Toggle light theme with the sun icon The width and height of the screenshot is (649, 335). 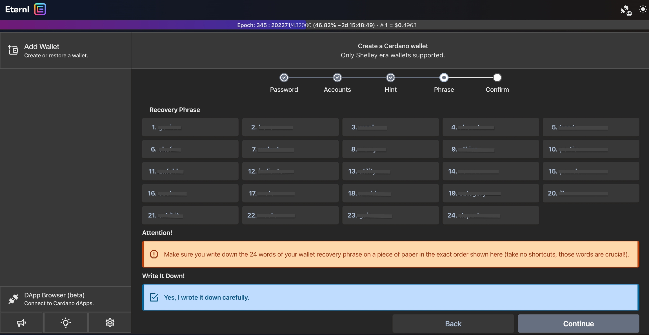pyautogui.click(x=643, y=9)
